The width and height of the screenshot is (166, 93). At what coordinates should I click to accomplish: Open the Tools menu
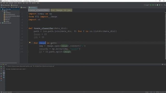pos(27,3)
